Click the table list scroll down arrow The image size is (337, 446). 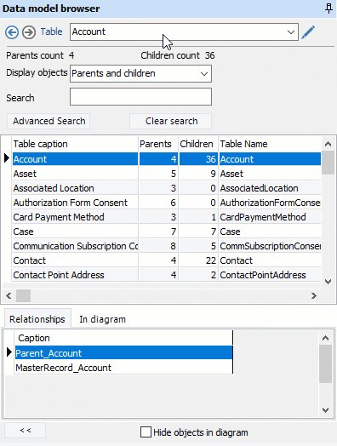pos(328,282)
